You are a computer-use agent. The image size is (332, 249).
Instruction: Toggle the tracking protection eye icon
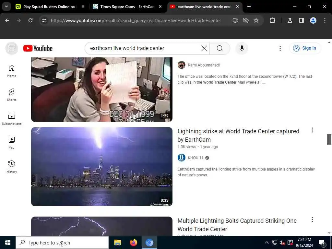pos(246,20)
